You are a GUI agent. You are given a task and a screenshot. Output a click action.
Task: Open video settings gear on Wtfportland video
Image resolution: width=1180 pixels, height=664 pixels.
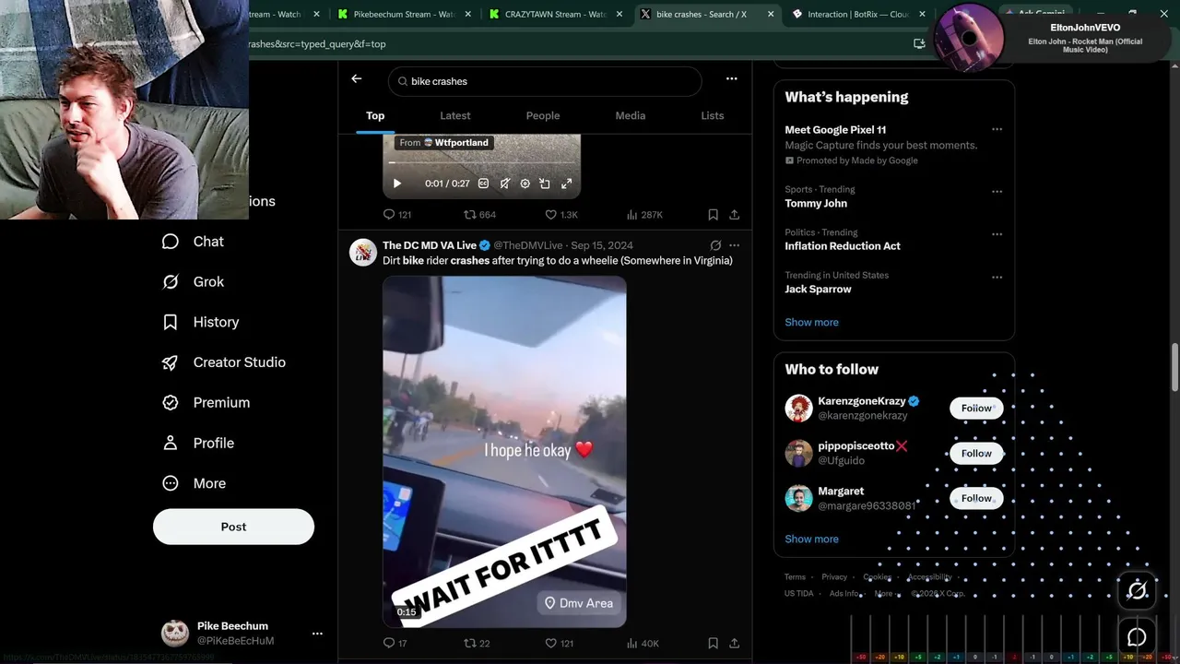click(525, 184)
